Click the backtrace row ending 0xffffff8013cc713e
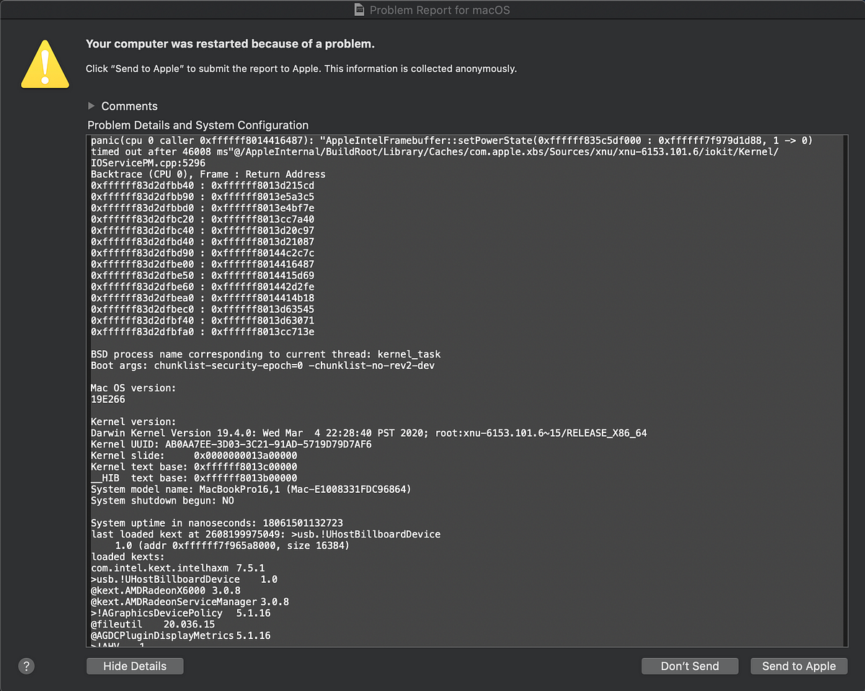The image size is (865, 691). tap(203, 331)
